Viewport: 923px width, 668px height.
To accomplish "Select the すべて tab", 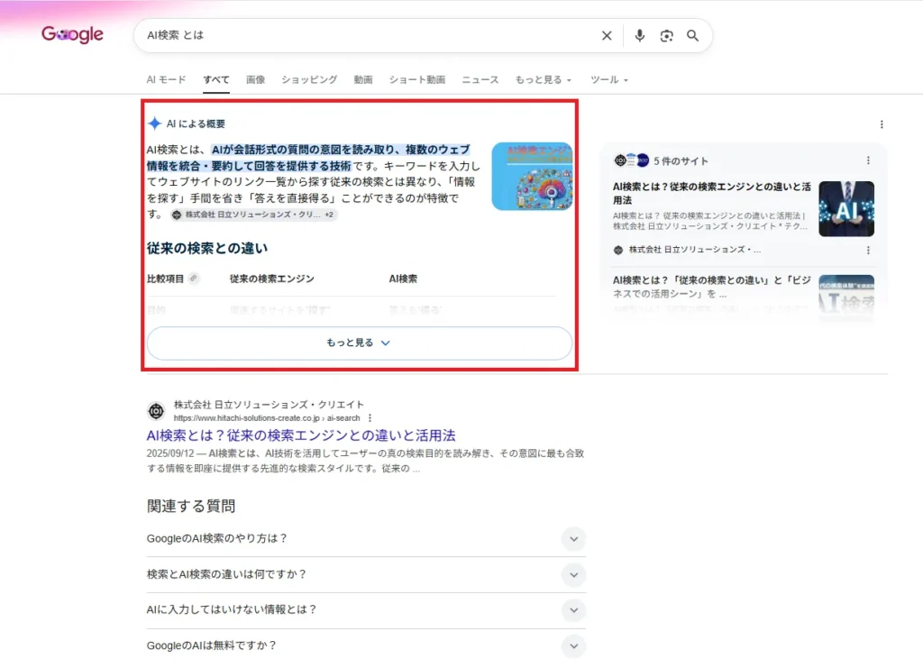I will click(x=216, y=79).
